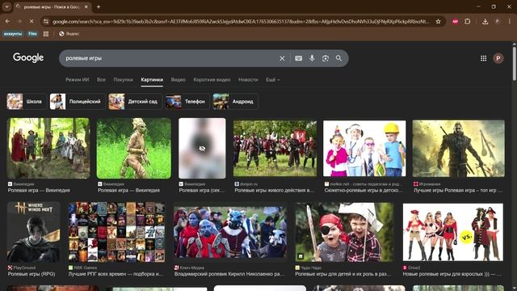Image resolution: width=517 pixels, height=291 pixels.
Task: Go to the Google logo homepage
Action: [28, 57]
